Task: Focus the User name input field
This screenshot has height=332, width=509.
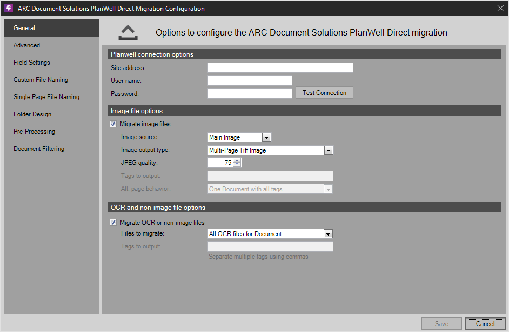Action: (250, 81)
